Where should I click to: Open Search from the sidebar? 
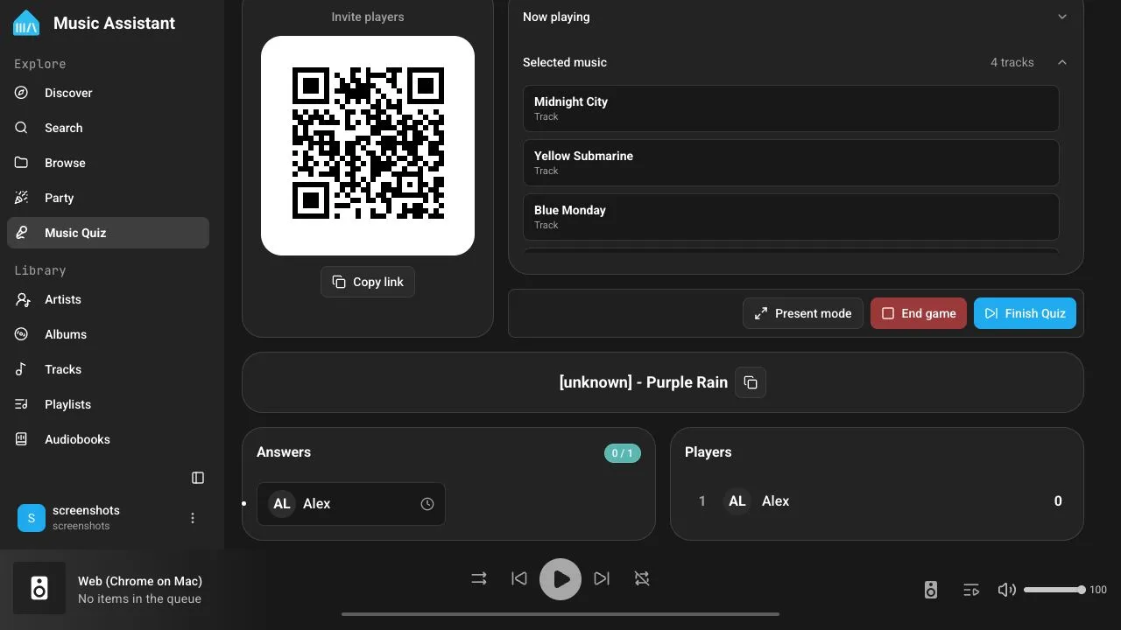108,128
